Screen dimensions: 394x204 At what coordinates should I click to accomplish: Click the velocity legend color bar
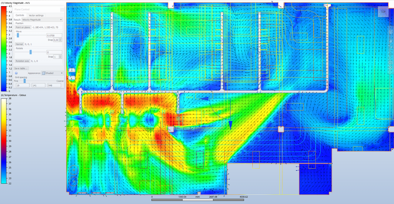(4, 48)
